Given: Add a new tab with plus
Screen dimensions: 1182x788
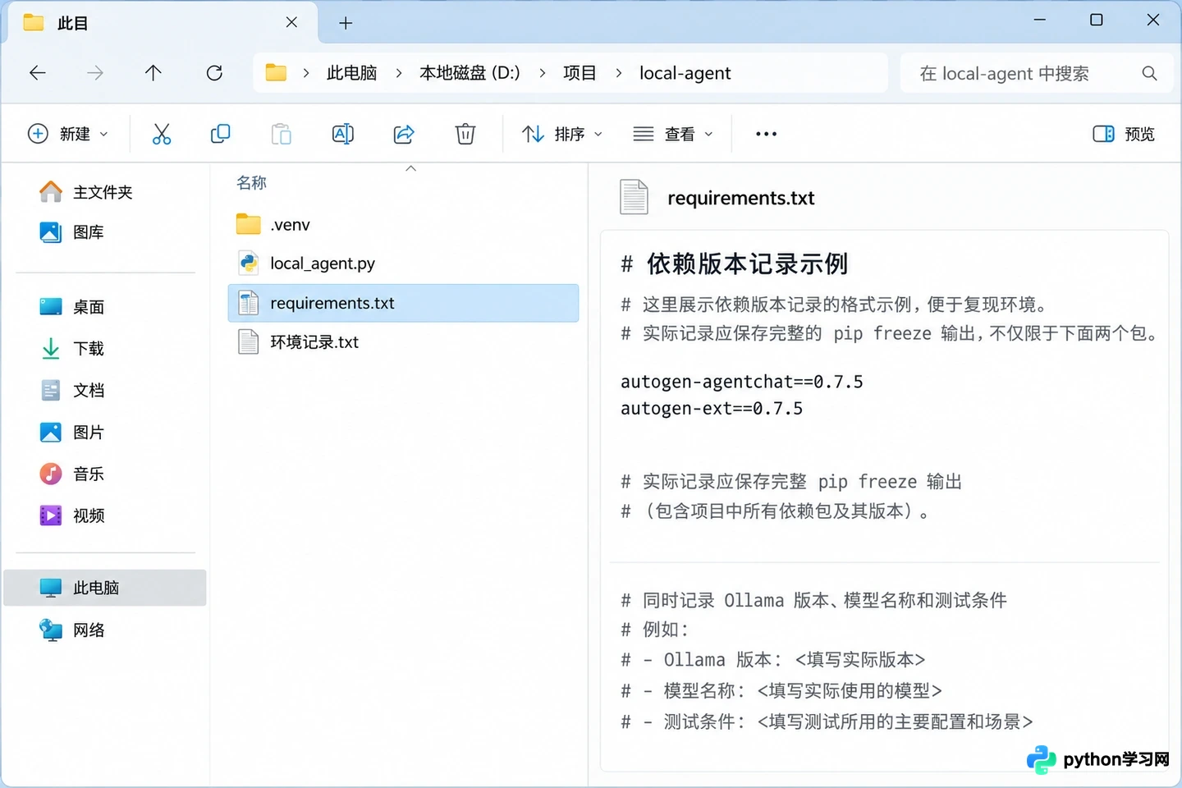Looking at the screenshot, I should (346, 23).
